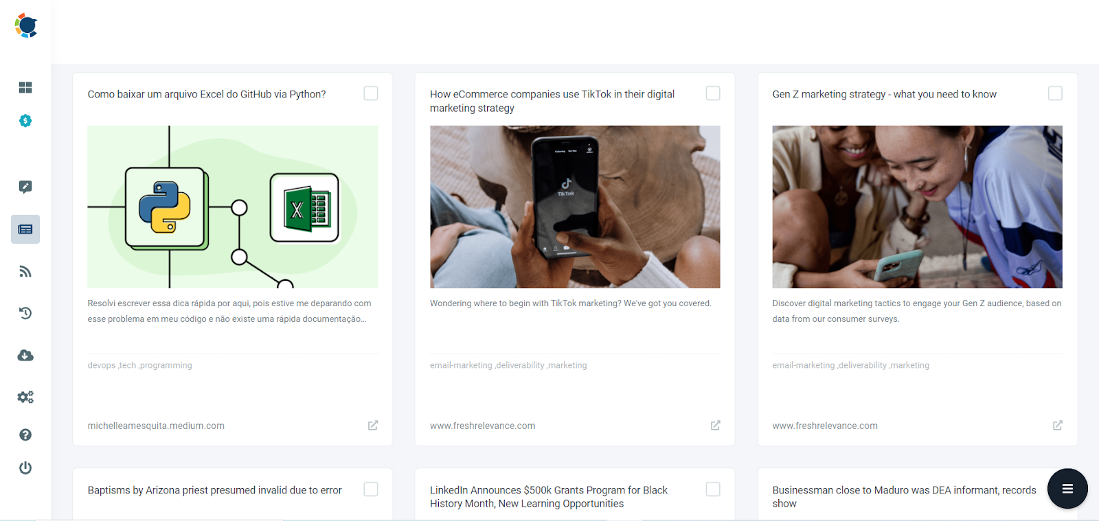Click the Gen Z marketing article image
The width and height of the screenshot is (1099, 521).
917,207
